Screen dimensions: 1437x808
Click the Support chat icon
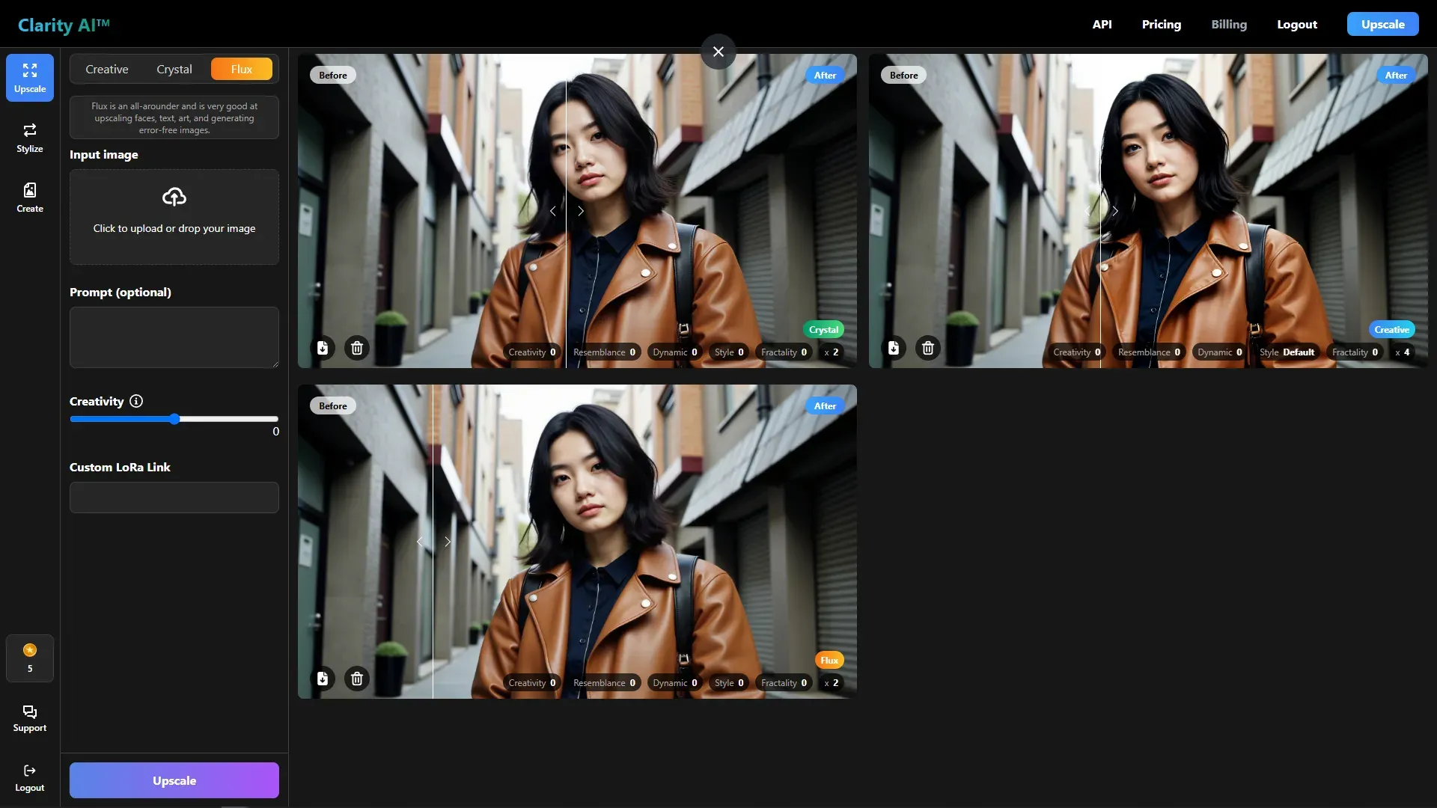point(30,711)
